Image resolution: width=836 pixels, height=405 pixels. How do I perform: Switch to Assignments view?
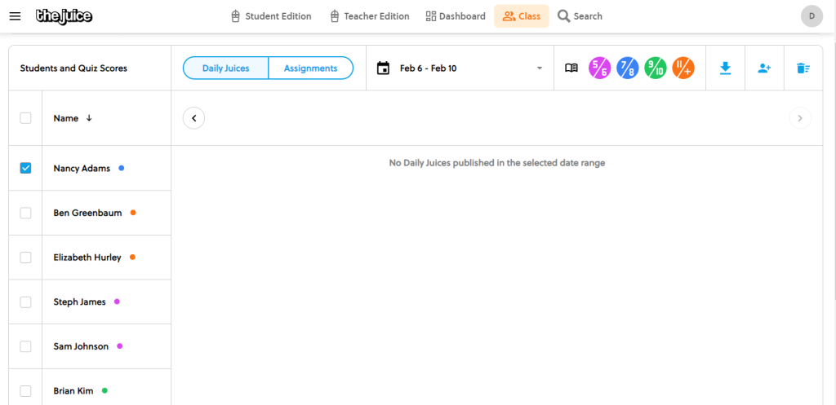pyautogui.click(x=311, y=68)
